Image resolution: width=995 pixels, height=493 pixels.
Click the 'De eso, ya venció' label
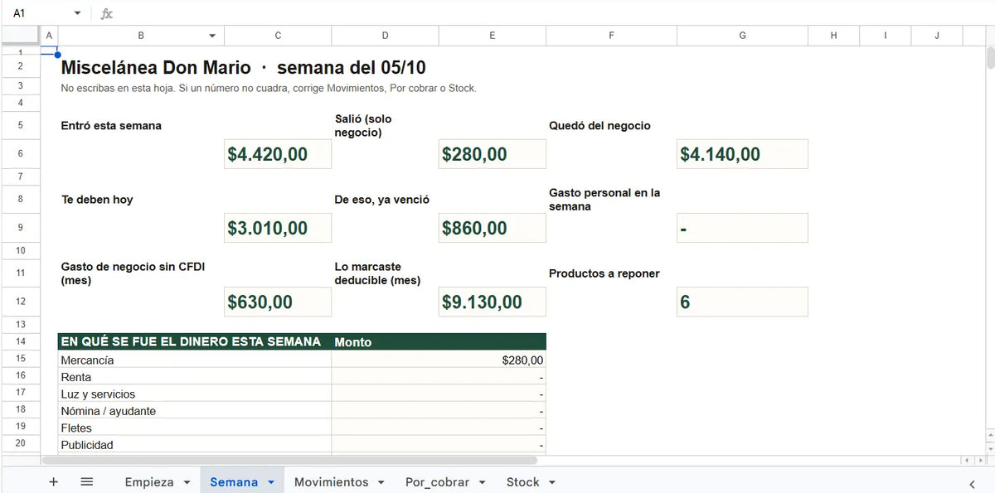(382, 200)
